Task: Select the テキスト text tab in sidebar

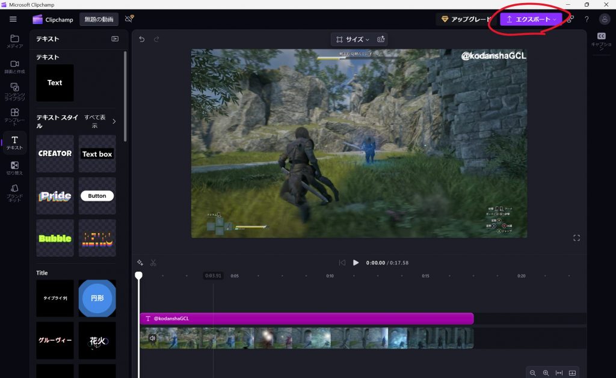Action: pos(14,143)
